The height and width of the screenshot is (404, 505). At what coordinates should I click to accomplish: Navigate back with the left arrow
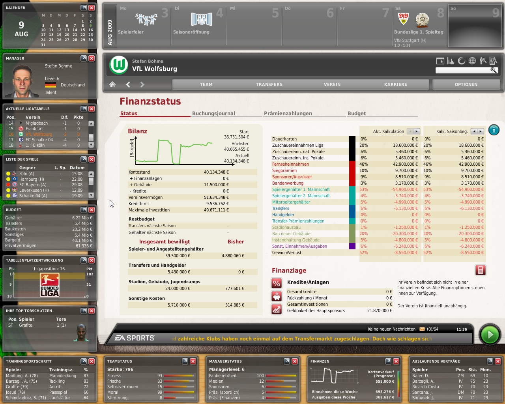(128, 84)
